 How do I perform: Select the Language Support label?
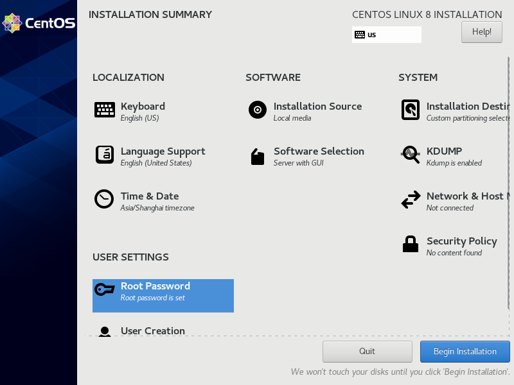pyautogui.click(x=163, y=151)
